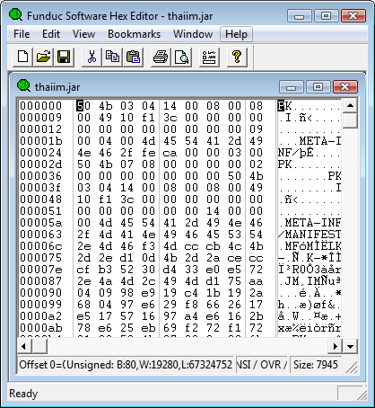Click the Offset 0 unsigned values status field

click(126, 365)
